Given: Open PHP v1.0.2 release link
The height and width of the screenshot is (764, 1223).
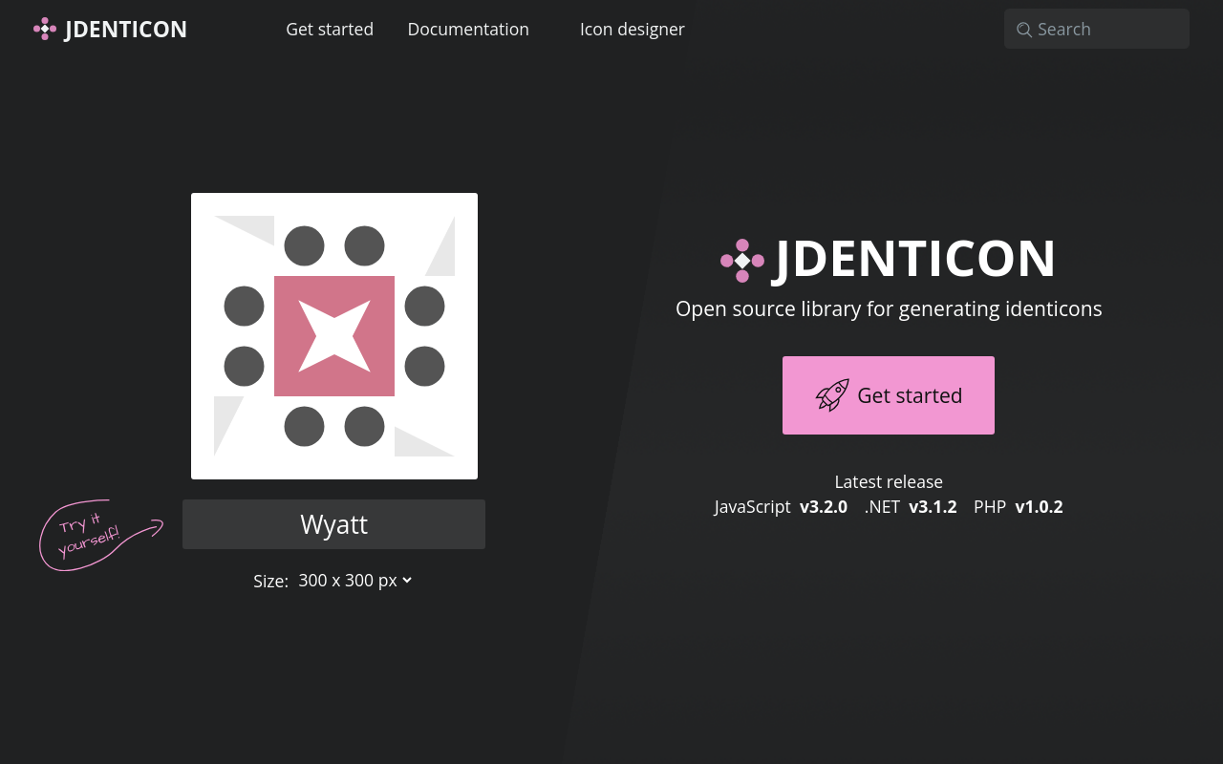Looking at the screenshot, I should (x=1019, y=507).
